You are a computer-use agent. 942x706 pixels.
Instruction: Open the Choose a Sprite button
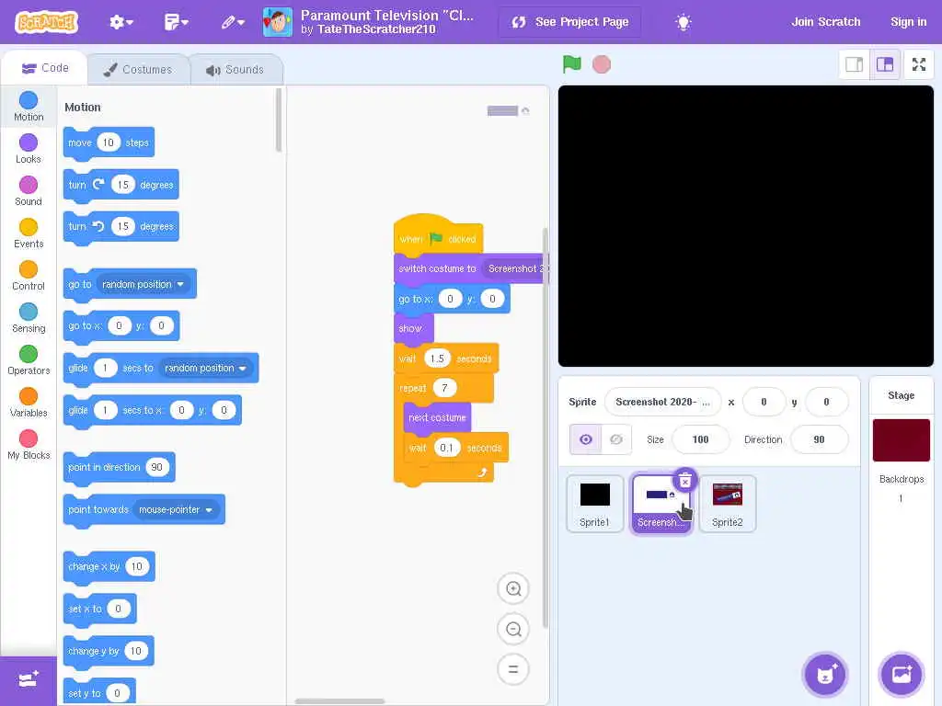825,674
